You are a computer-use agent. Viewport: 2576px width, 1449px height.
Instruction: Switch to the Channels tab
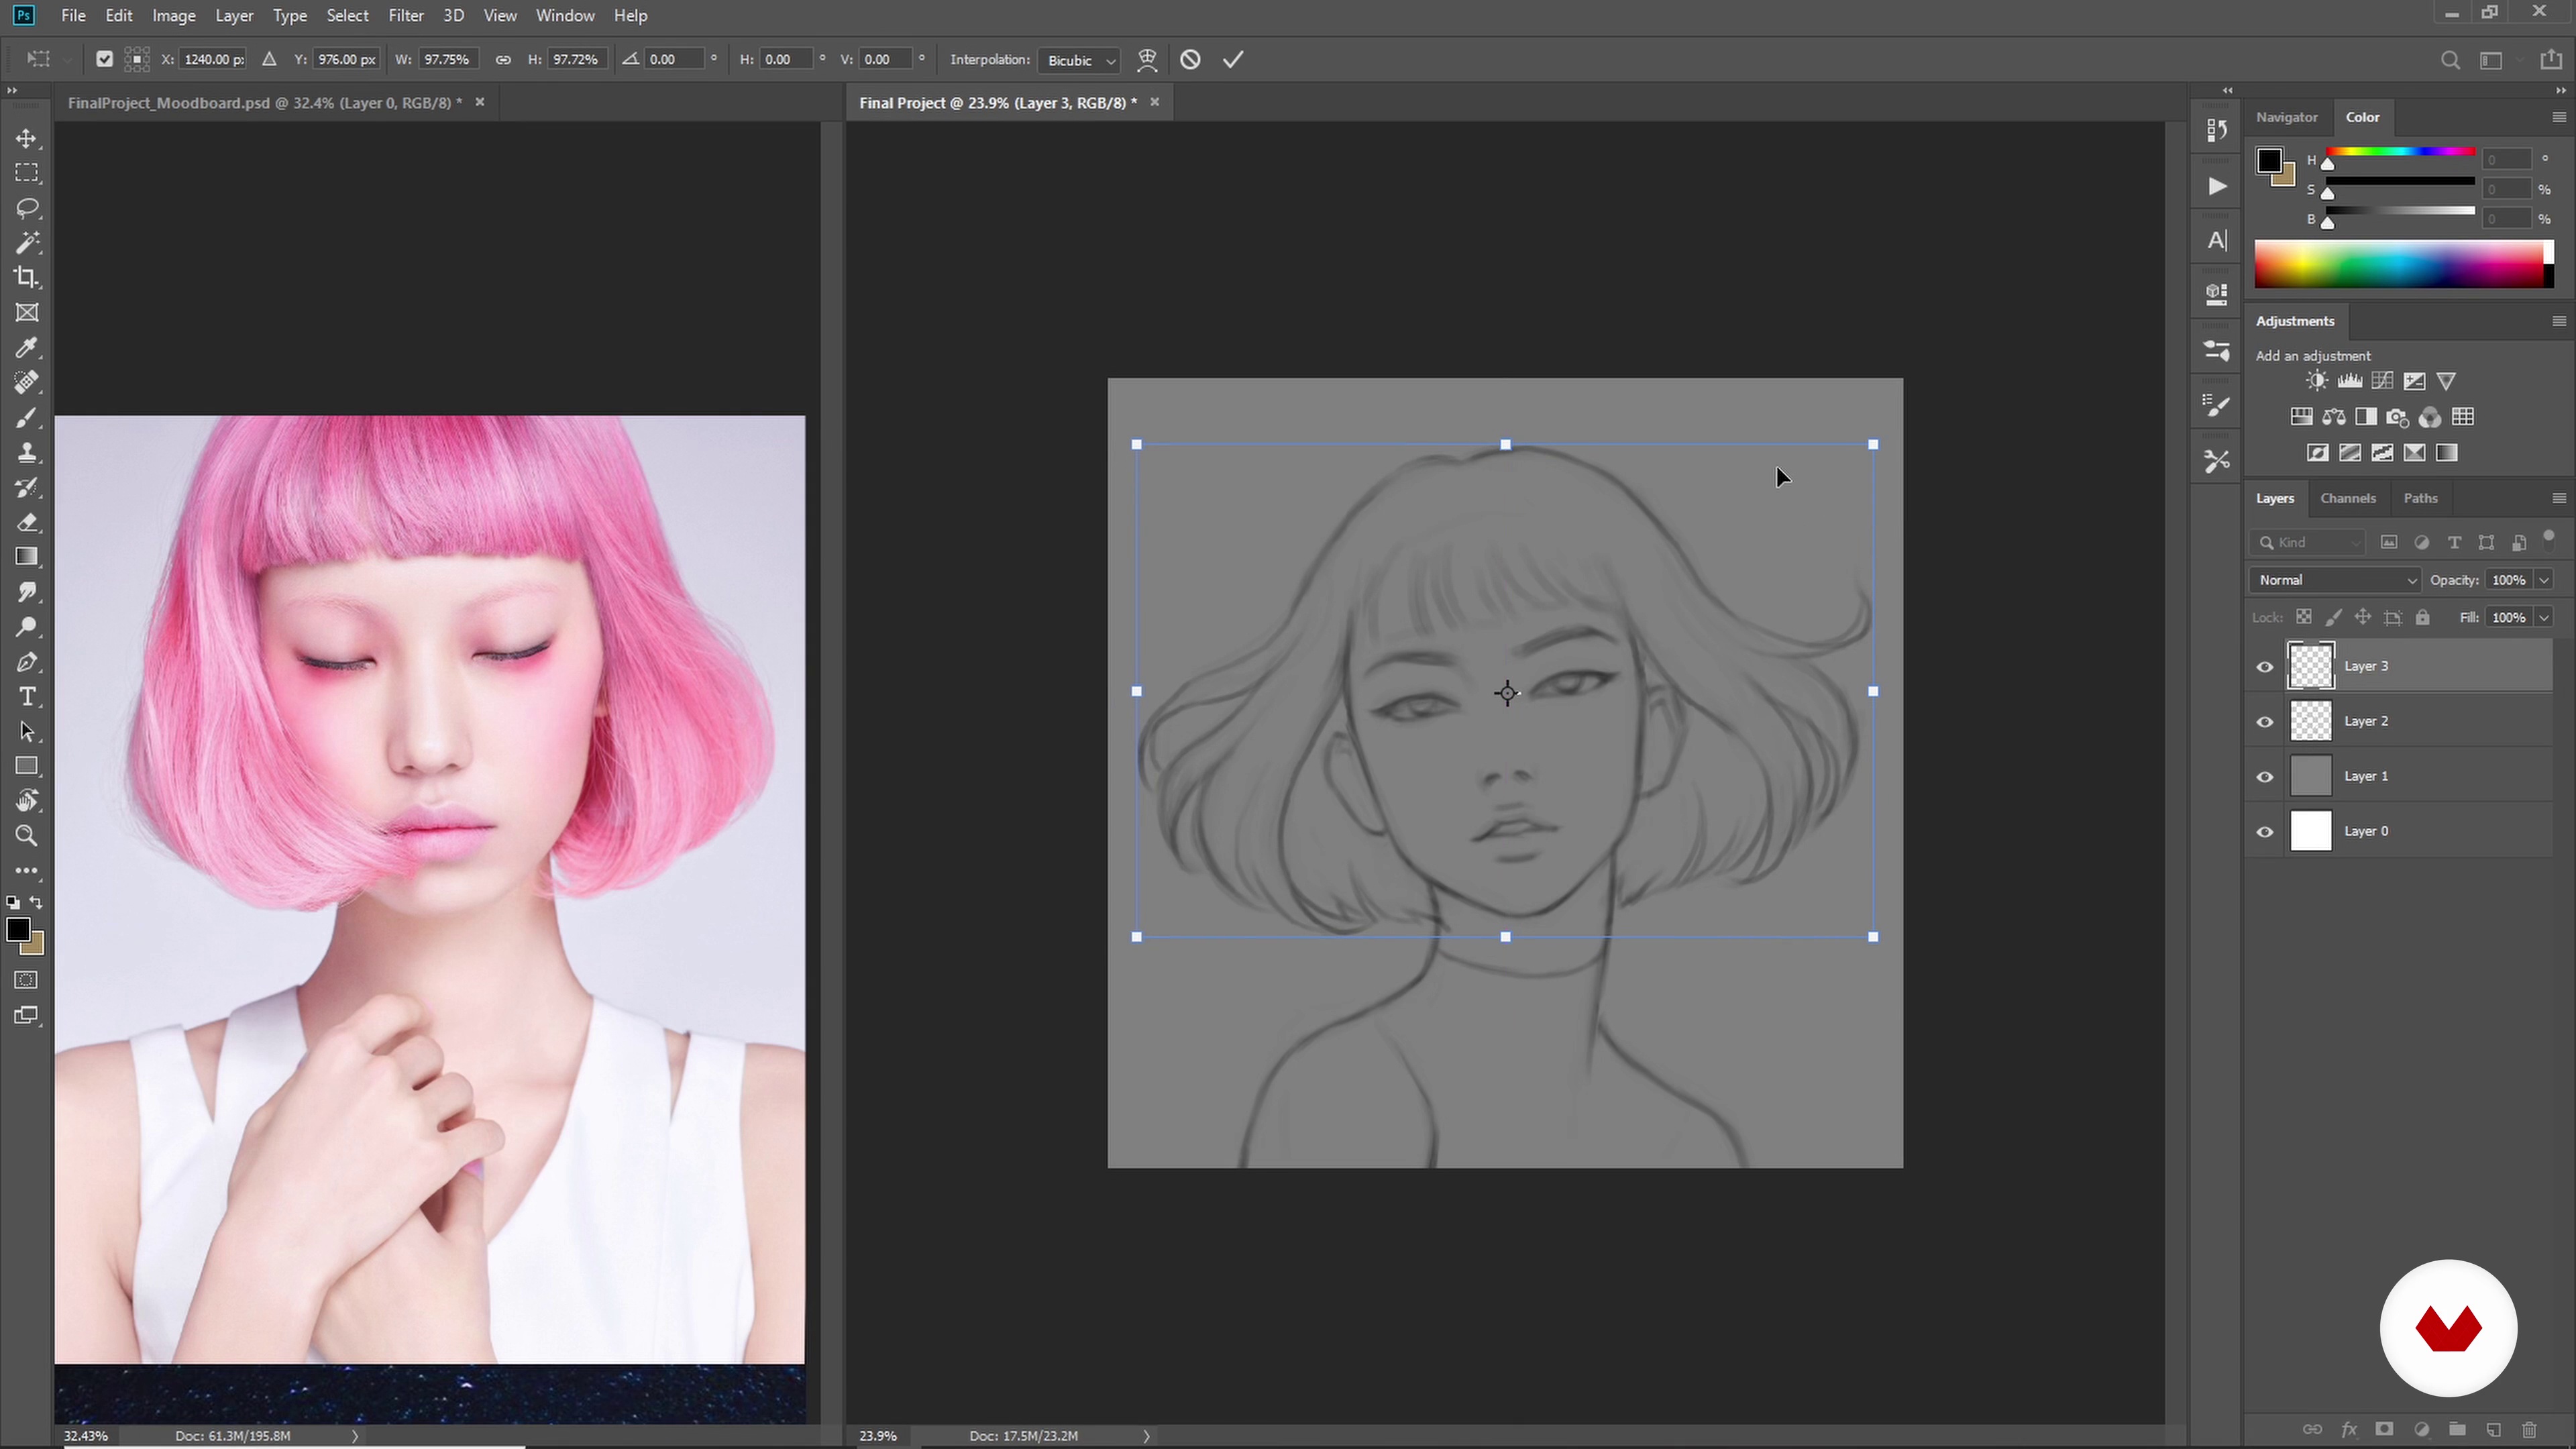coord(2347,498)
